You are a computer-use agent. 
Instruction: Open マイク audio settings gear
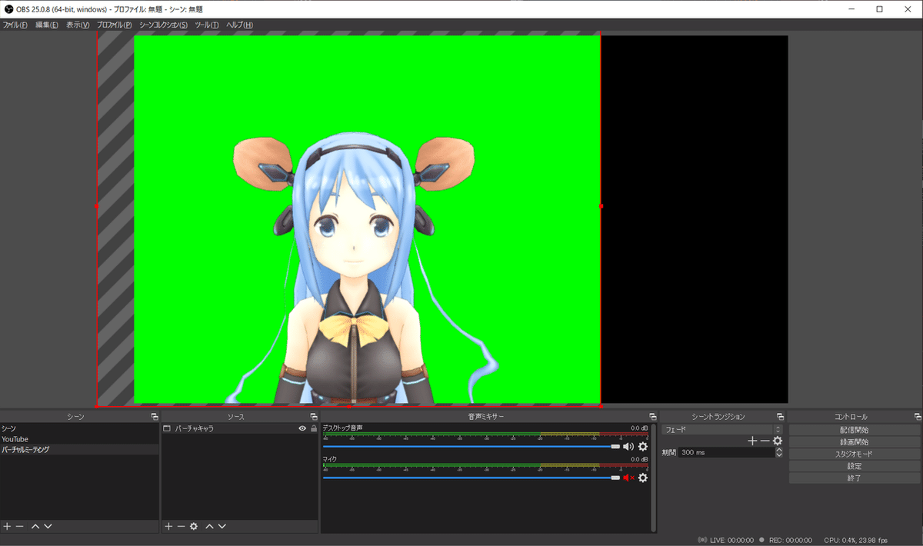pyautogui.click(x=643, y=478)
